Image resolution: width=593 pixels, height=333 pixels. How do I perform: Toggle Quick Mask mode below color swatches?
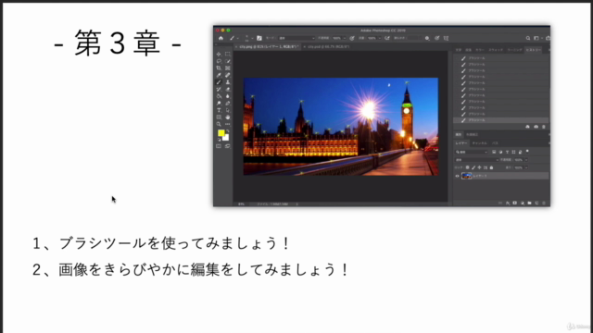point(219,146)
